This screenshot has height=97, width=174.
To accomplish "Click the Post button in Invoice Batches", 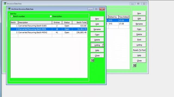I will point(139,40).
